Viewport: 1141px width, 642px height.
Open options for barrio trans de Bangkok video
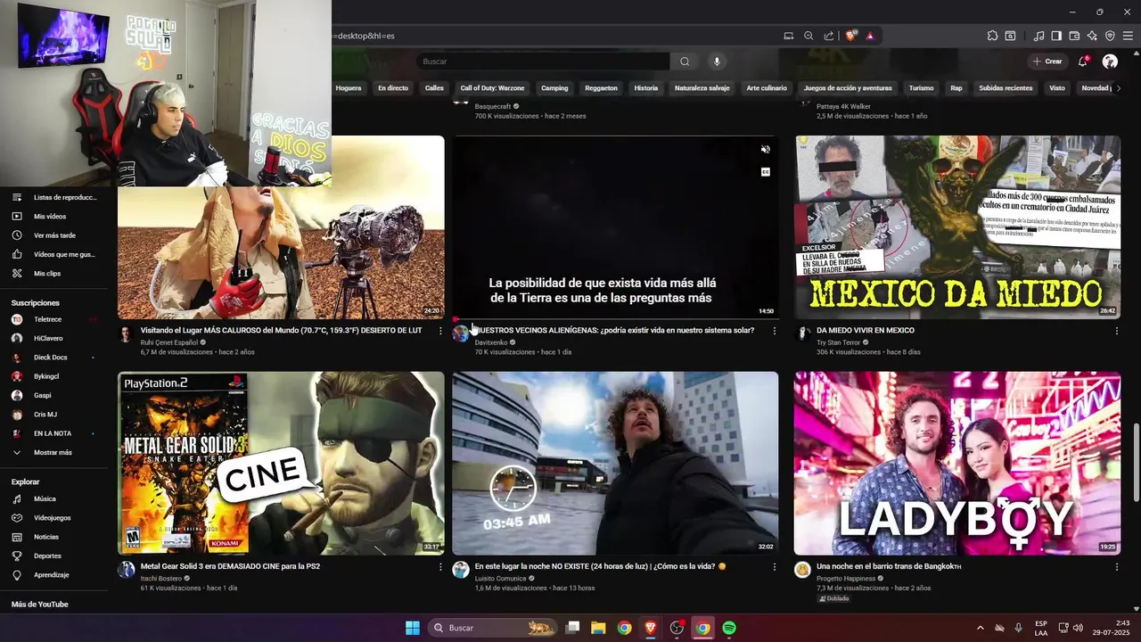(1116, 567)
